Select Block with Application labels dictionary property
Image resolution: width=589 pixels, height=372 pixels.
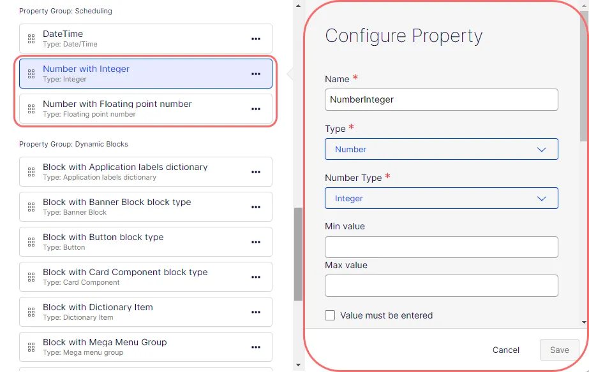point(145,172)
